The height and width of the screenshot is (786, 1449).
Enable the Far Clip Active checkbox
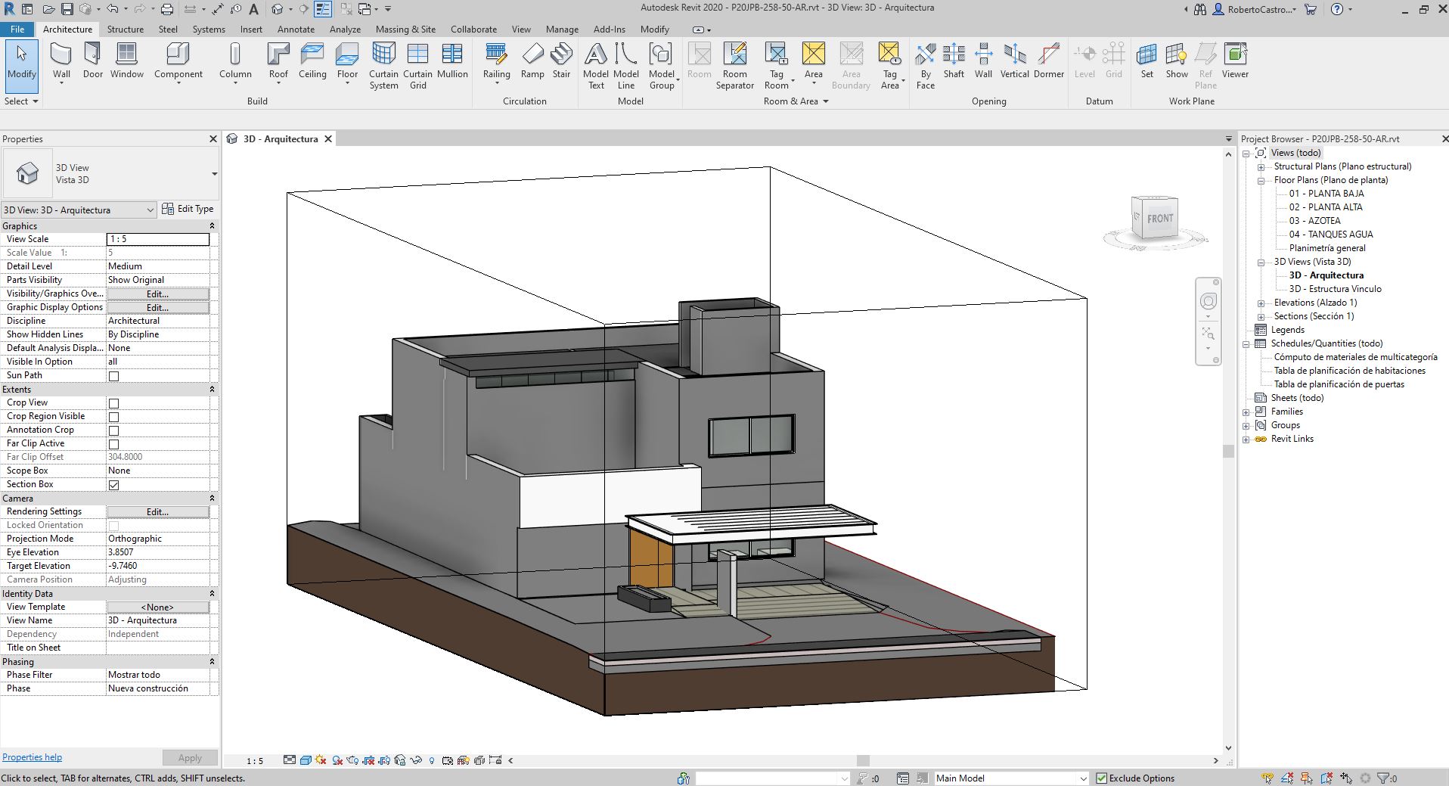click(x=113, y=444)
